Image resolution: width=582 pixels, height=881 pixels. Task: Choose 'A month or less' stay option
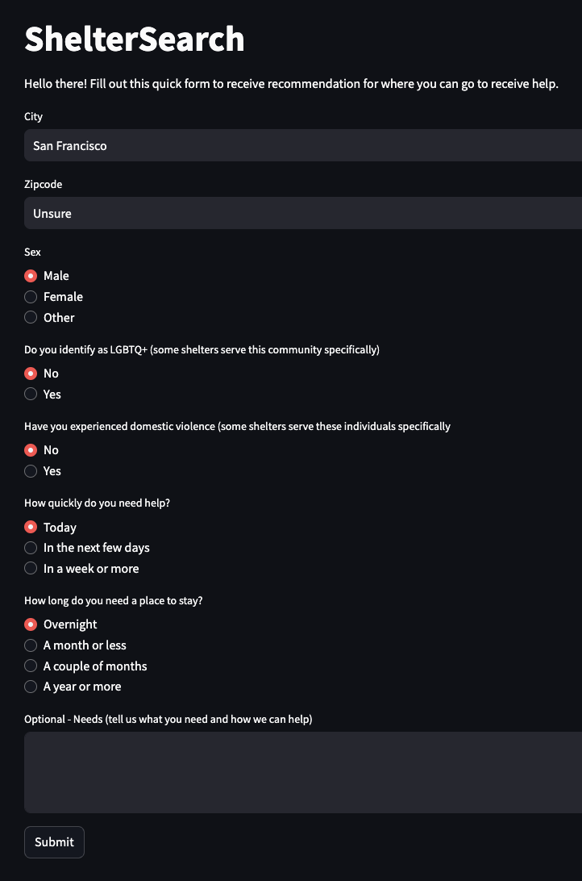[x=31, y=645]
